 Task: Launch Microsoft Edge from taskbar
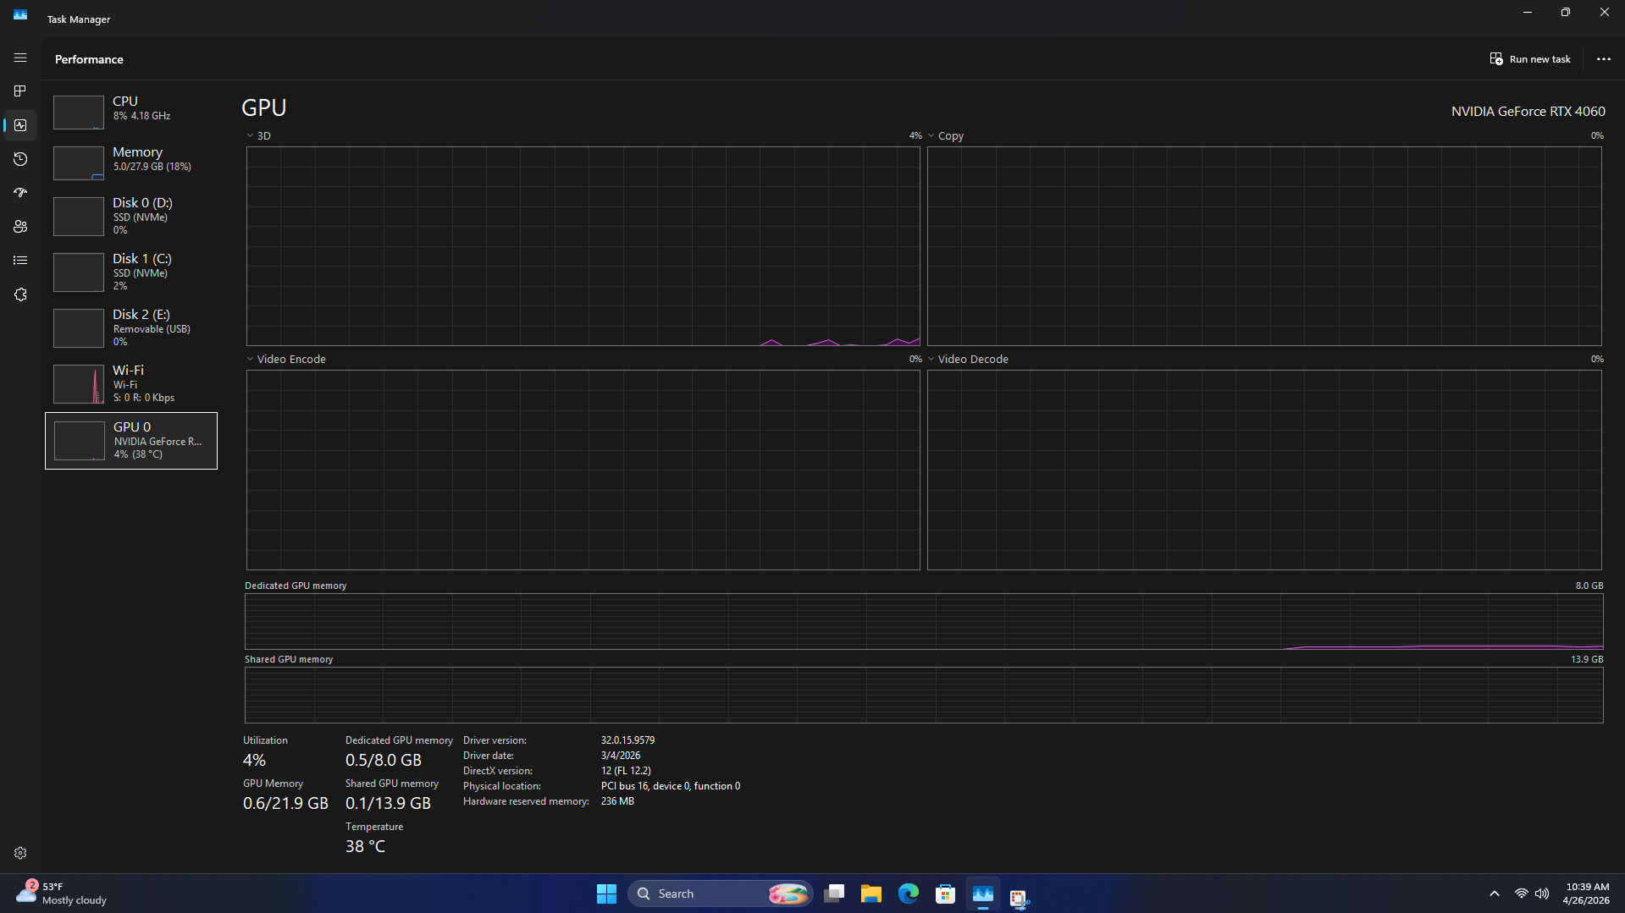pos(909,894)
